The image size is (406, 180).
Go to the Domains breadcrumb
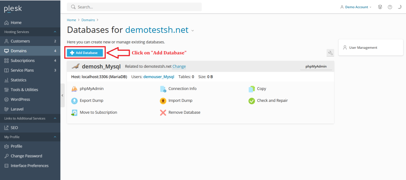88,20
